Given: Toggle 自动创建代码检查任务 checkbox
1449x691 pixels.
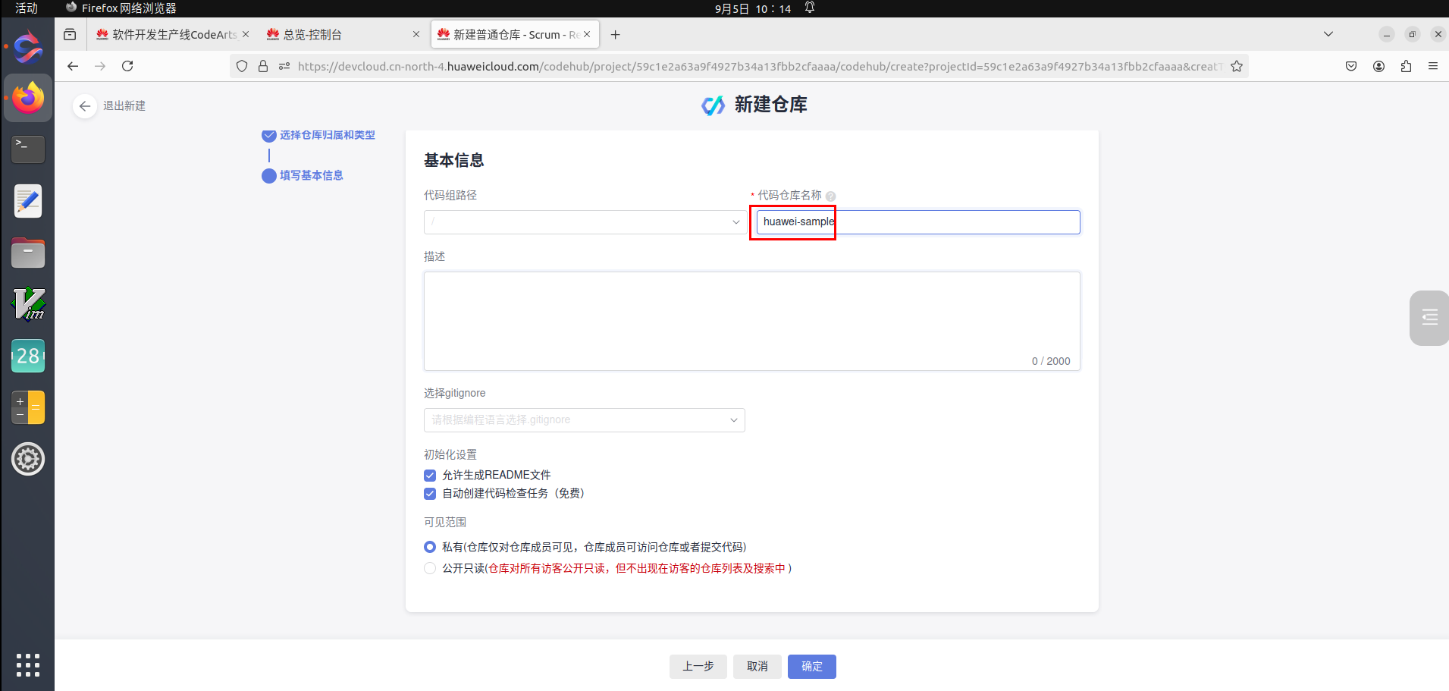Looking at the screenshot, I should pos(430,494).
